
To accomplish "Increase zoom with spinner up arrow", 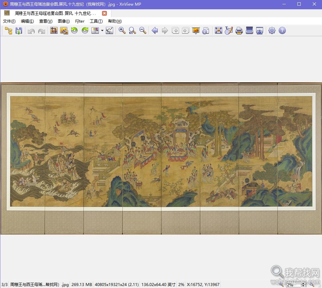I will [303, 283].
